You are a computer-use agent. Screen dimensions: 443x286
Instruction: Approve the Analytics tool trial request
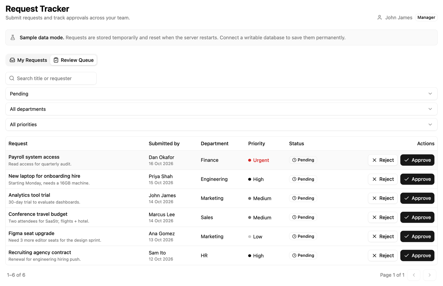417,198
